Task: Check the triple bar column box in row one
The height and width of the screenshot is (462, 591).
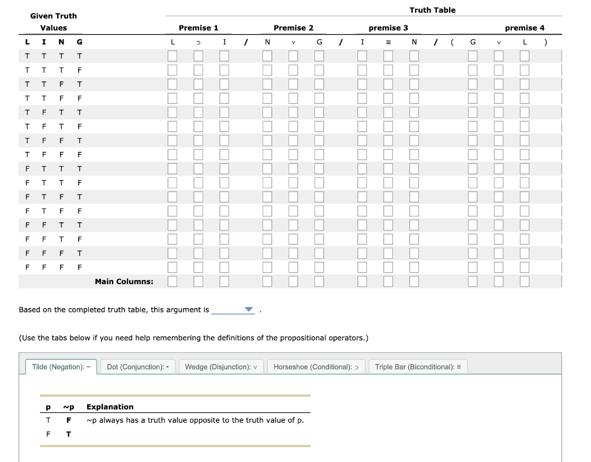Action: pos(387,55)
